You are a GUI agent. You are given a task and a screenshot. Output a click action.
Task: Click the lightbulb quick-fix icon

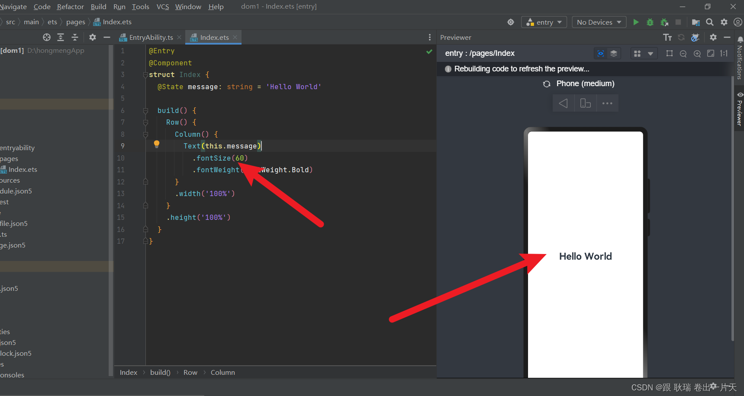pos(157,145)
